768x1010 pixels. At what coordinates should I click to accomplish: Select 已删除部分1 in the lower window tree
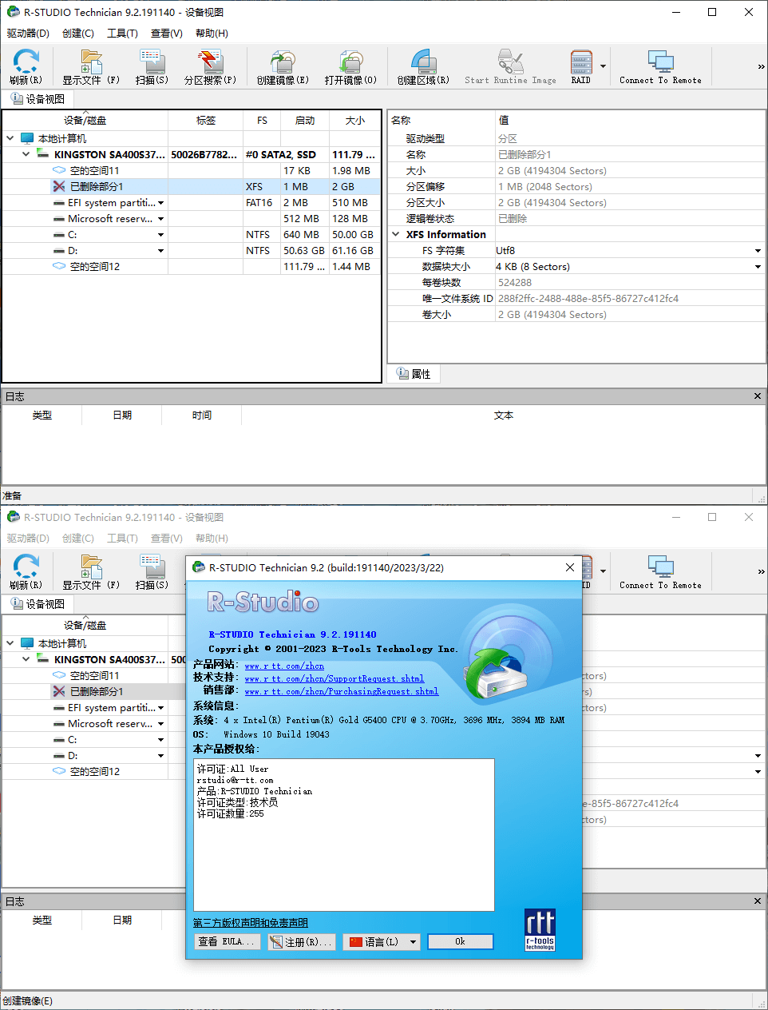pos(97,691)
